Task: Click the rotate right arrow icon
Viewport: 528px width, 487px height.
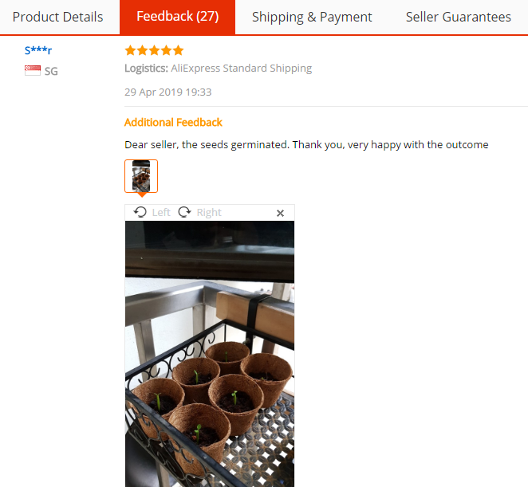Action: 185,212
